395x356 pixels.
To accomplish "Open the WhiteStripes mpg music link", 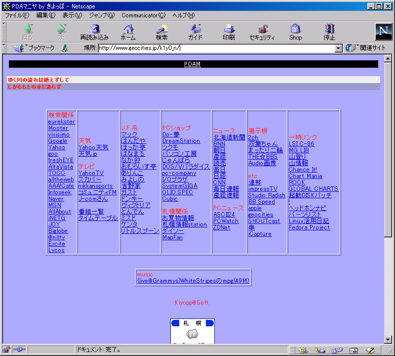I will click(x=193, y=281).
